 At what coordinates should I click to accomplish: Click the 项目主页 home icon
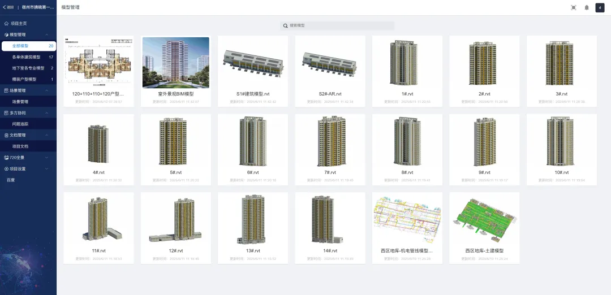tap(6, 24)
